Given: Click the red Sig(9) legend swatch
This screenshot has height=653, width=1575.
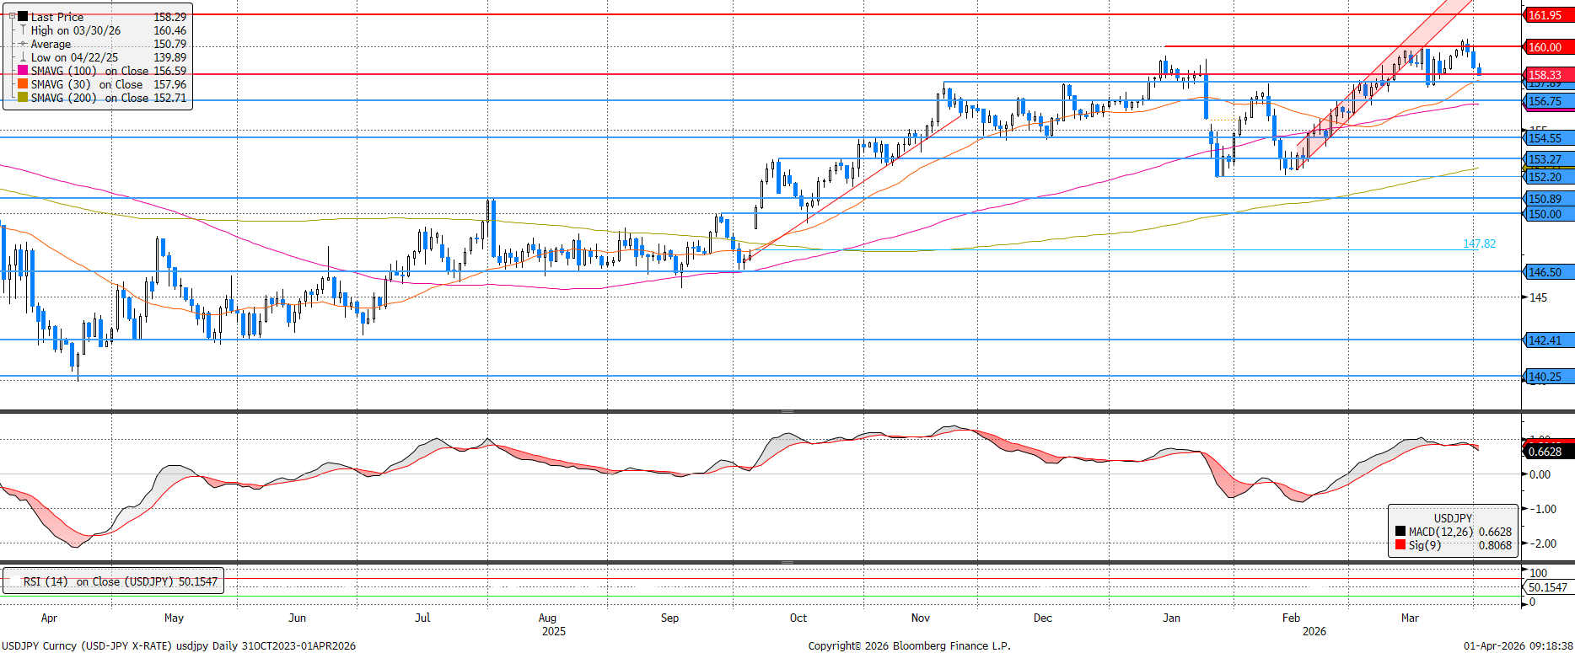Looking at the screenshot, I should point(1400,545).
